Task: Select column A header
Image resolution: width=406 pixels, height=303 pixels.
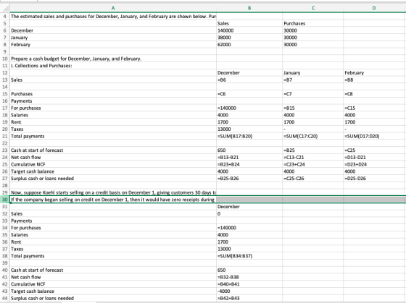Action: pos(113,8)
